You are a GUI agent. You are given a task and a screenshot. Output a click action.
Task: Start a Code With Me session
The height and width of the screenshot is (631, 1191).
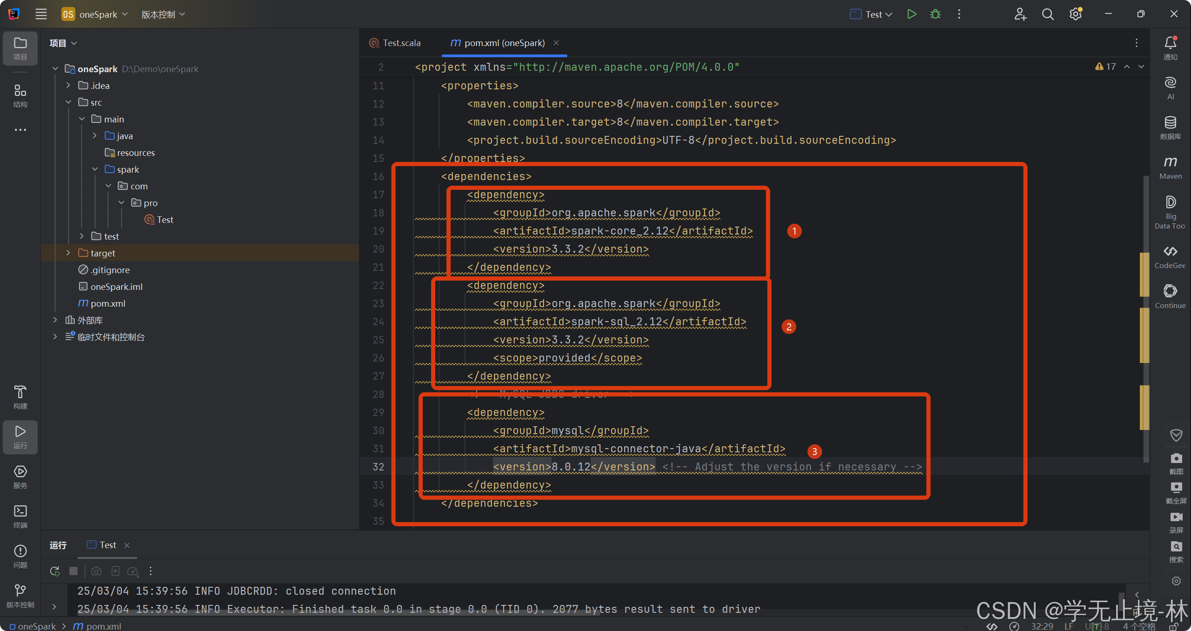[x=1020, y=14]
